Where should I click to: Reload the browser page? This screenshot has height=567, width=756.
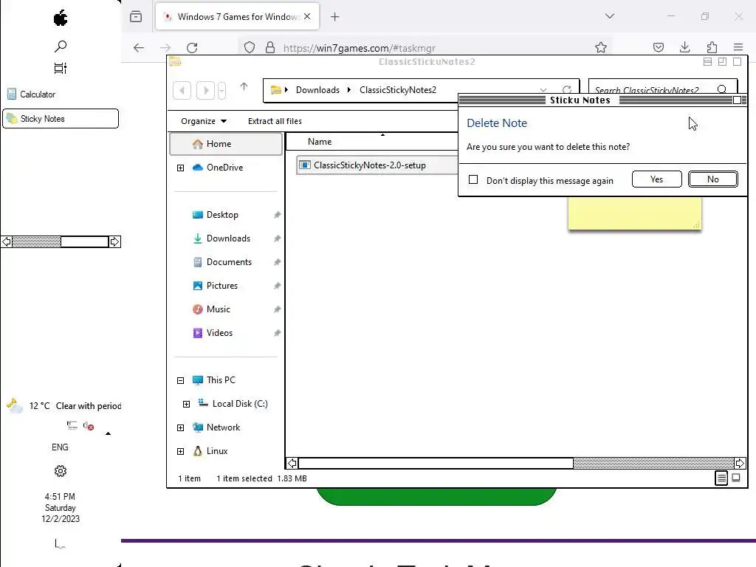[x=192, y=48]
